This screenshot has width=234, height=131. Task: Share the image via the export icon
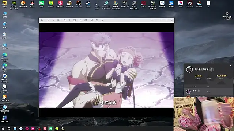pos(102,20)
